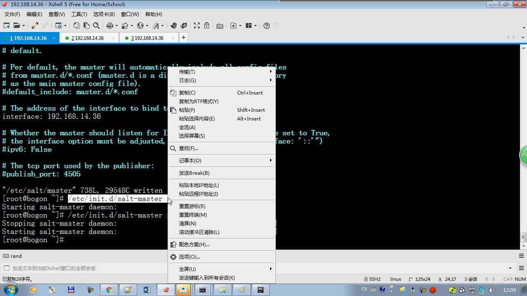
Task: Open Word from the taskbar
Action: click(x=147, y=290)
